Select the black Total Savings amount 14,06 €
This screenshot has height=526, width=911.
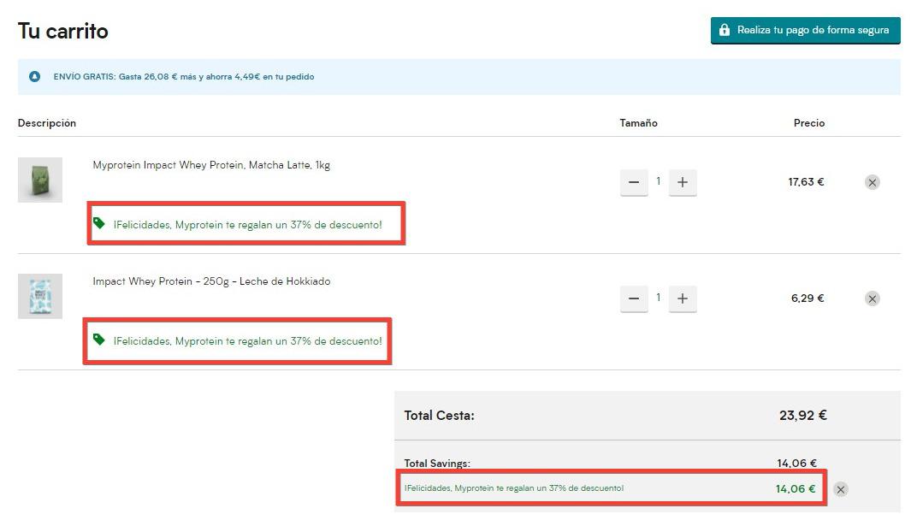pyautogui.click(x=797, y=464)
